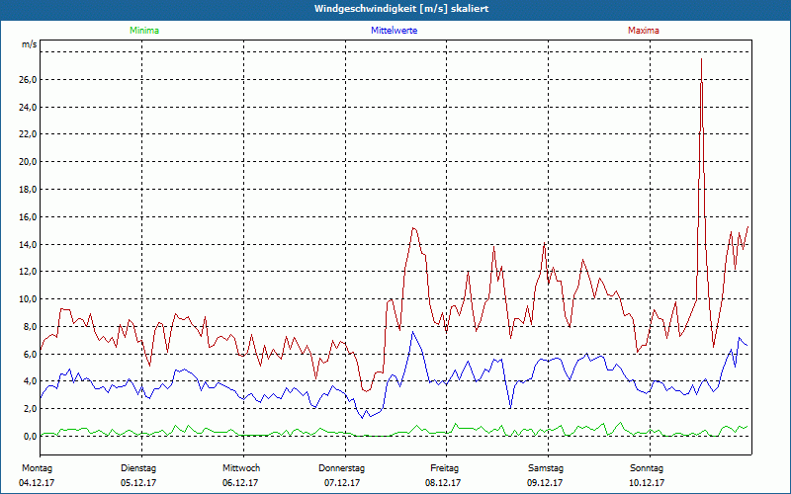Click the '24,0' y-axis value
This screenshot has height=494, width=791.
[x=27, y=107]
